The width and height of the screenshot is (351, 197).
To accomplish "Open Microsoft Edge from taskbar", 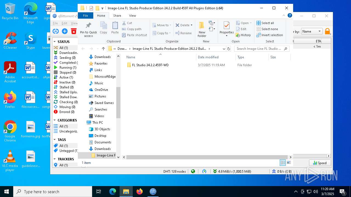I will point(113,192).
